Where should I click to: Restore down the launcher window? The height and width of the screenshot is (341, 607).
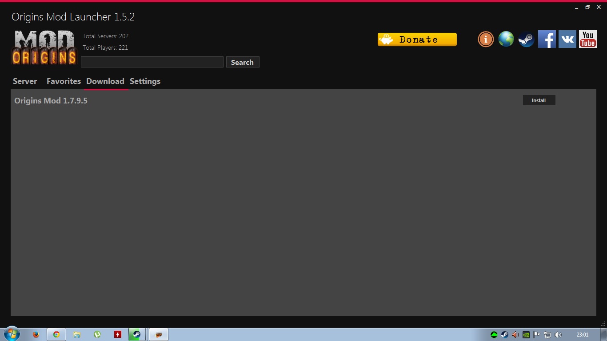coord(587,7)
